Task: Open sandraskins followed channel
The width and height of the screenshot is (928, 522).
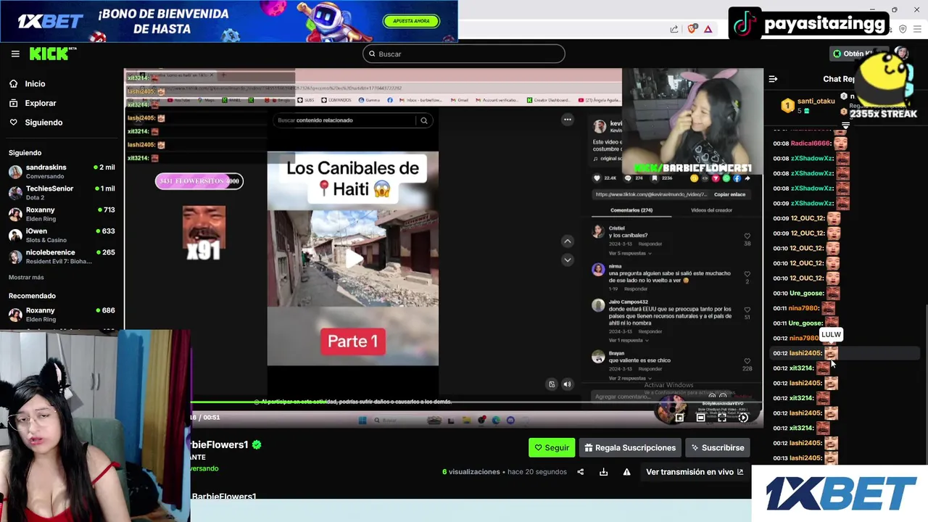Action: pyautogui.click(x=62, y=172)
